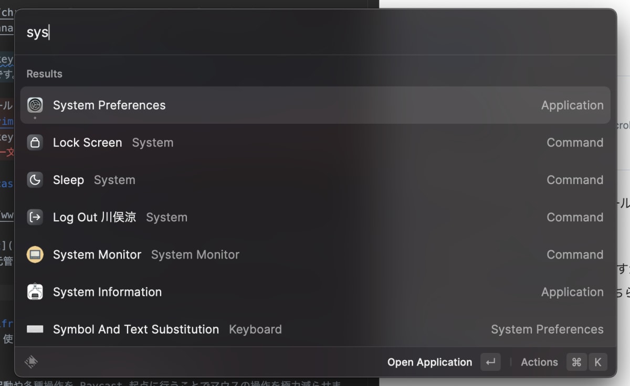The image size is (630, 386).
Task: Click the "Command" label in the Log Out row
Action: (x=575, y=217)
